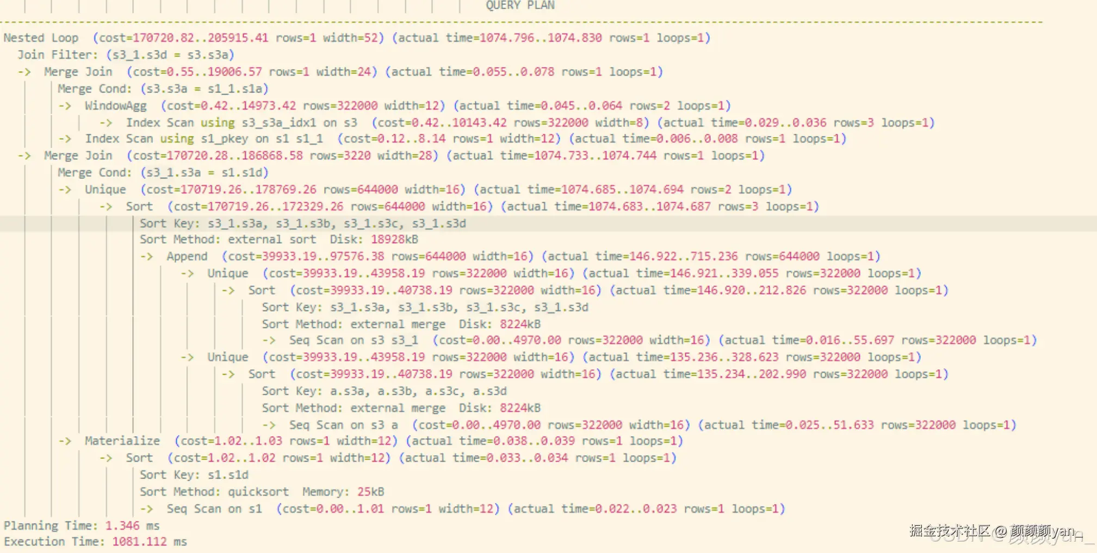
Task: Click Sort Key a.s3a, a.s3b line
Action: click(385, 390)
